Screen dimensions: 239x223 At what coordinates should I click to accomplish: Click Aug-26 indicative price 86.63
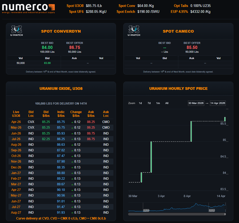[x=61, y=145]
